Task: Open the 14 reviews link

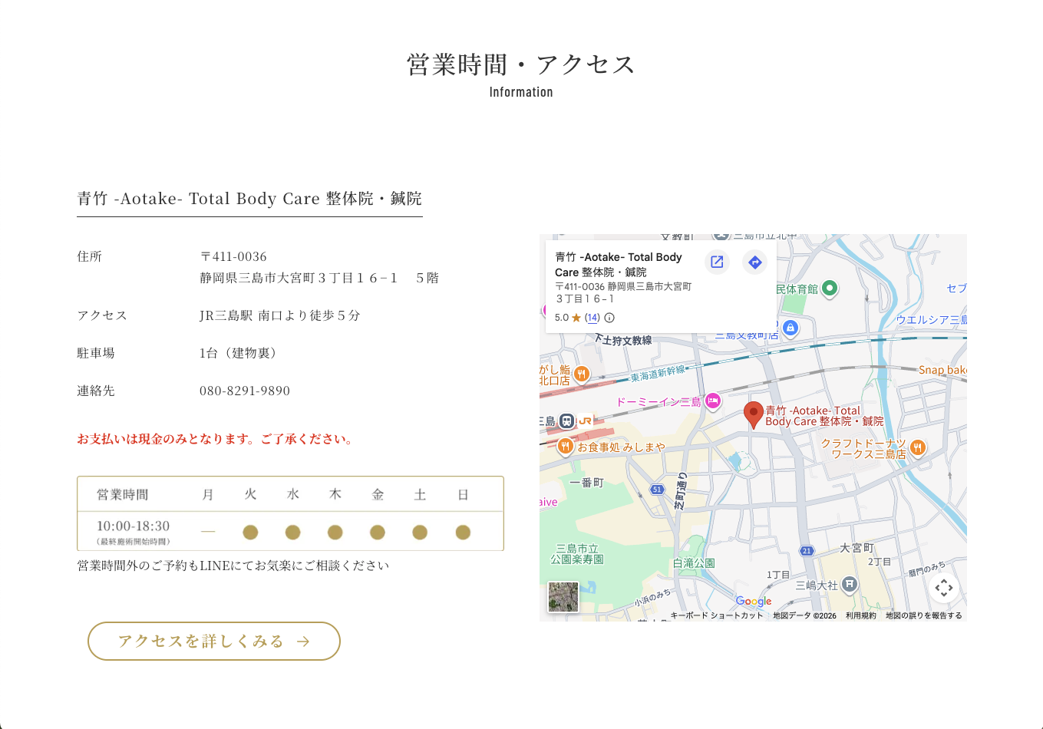Action: [592, 318]
